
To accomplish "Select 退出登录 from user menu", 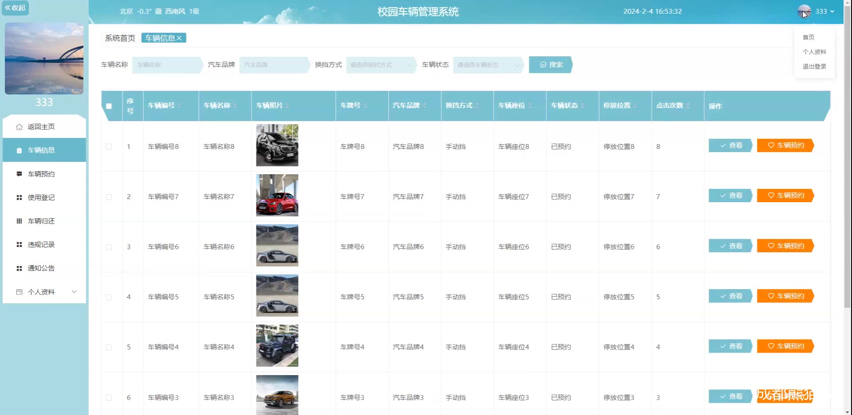I will point(814,67).
